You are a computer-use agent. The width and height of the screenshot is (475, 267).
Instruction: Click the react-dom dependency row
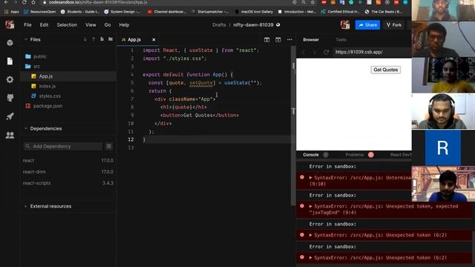click(68, 171)
